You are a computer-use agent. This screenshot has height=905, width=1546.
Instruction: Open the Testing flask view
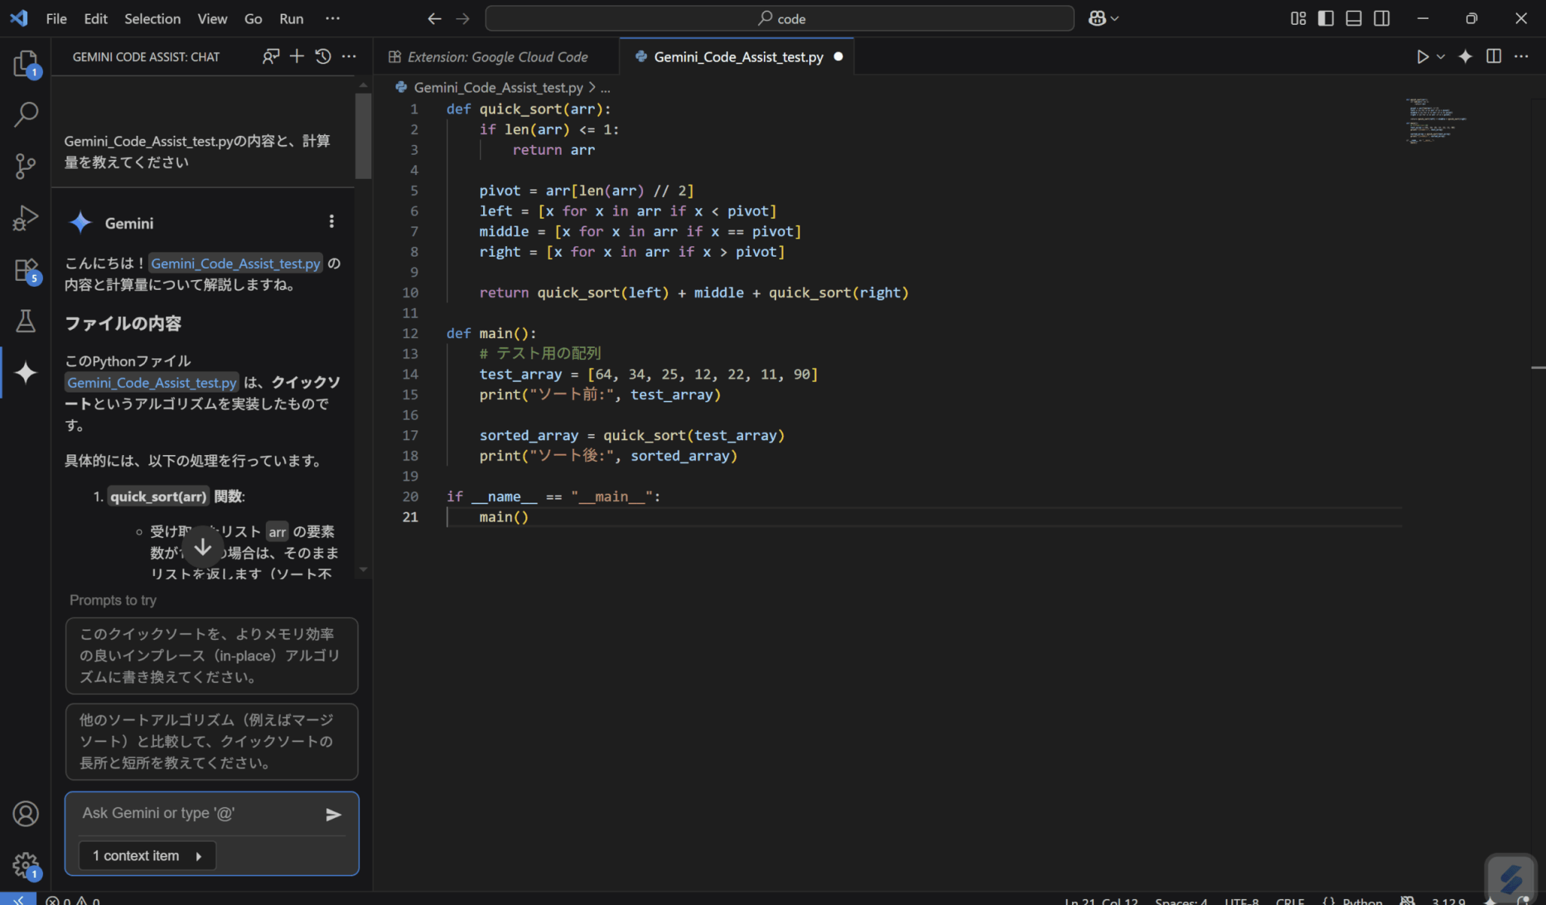26,321
